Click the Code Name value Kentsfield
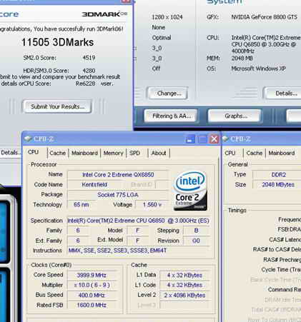 tap(94, 184)
